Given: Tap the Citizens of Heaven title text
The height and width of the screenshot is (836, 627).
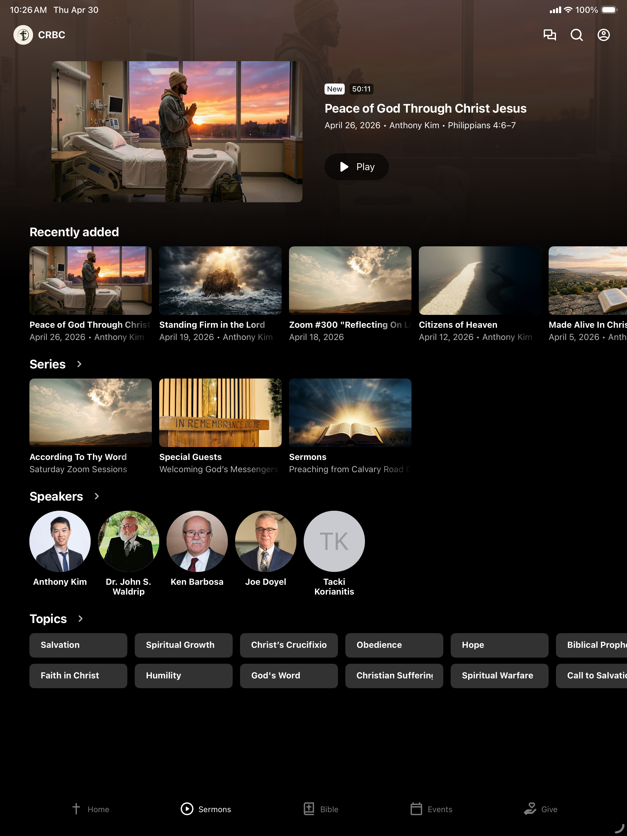Looking at the screenshot, I should tap(458, 325).
